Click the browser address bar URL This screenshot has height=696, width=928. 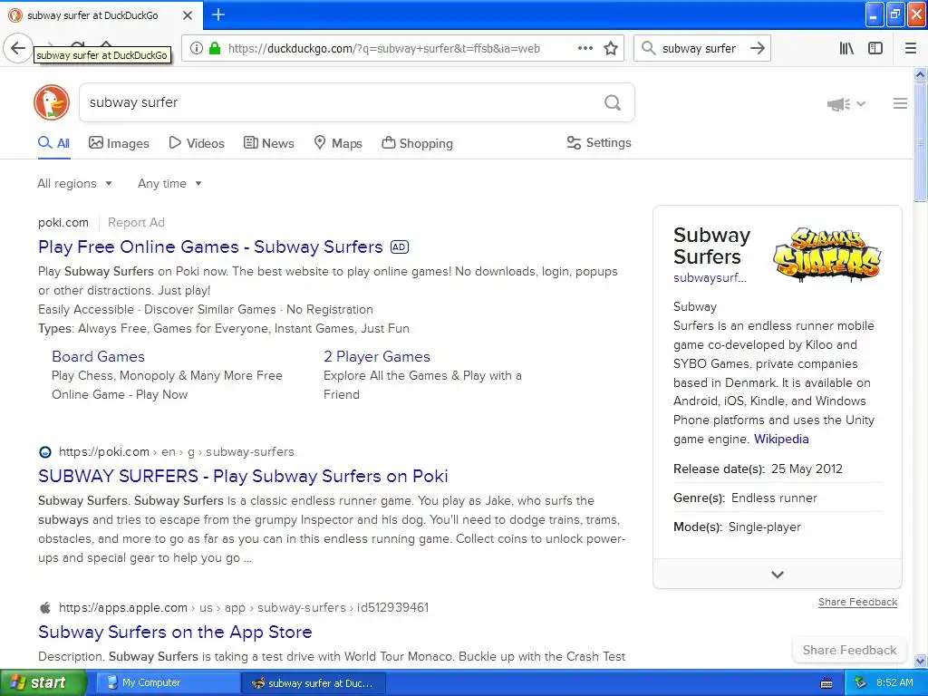[x=384, y=49]
